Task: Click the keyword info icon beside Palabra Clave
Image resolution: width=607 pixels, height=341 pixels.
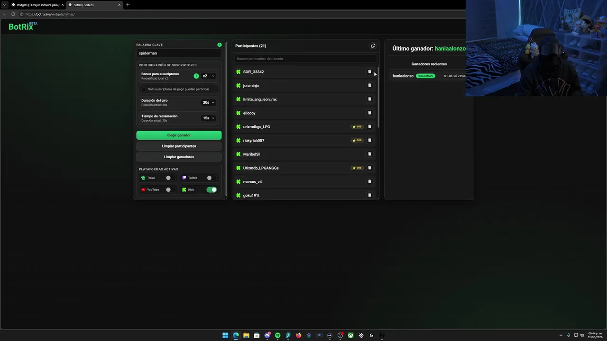Action: (x=220, y=45)
